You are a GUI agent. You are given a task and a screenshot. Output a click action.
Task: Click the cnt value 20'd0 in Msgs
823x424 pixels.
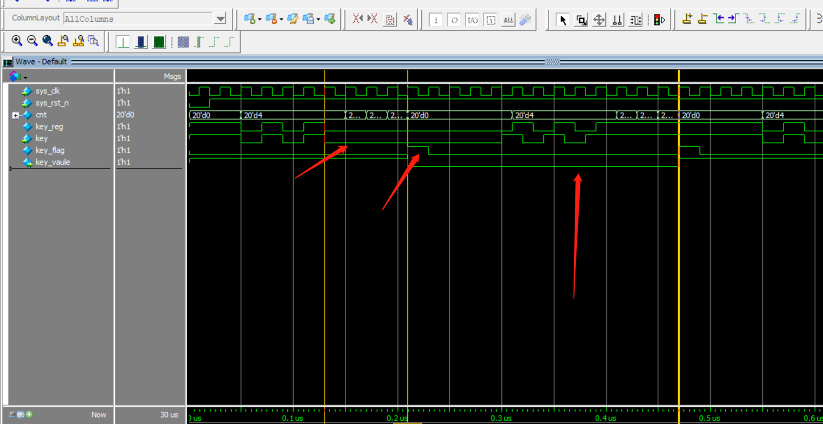tap(125, 115)
